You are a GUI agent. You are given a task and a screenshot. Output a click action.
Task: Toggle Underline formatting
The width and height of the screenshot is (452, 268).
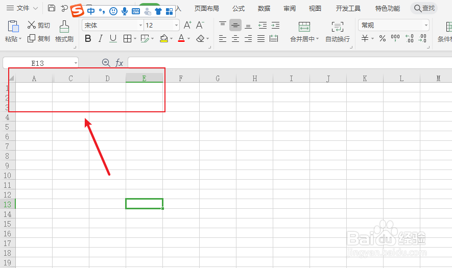coord(113,38)
